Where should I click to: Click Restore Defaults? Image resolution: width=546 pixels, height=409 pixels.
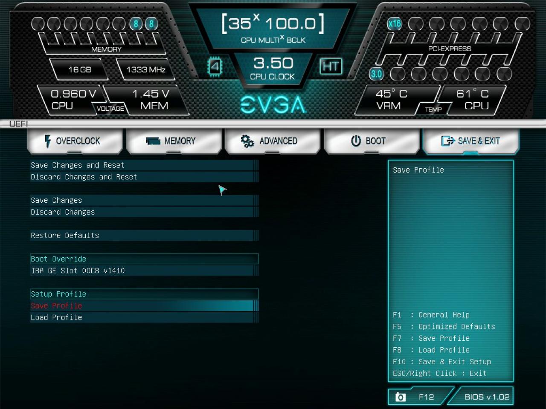pyautogui.click(x=144, y=236)
